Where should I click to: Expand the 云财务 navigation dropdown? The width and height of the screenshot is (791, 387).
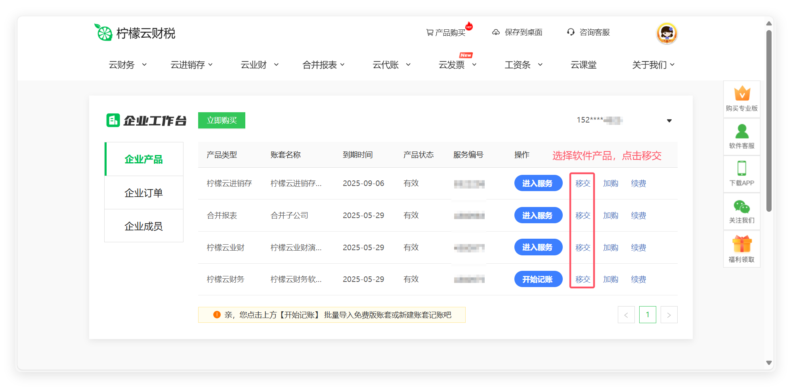(x=128, y=65)
